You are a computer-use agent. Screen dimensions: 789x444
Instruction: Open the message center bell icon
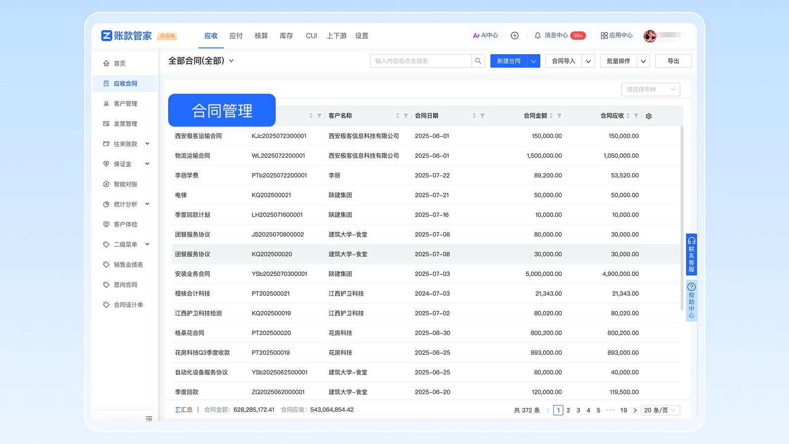pyautogui.click(x=538, y=36)
